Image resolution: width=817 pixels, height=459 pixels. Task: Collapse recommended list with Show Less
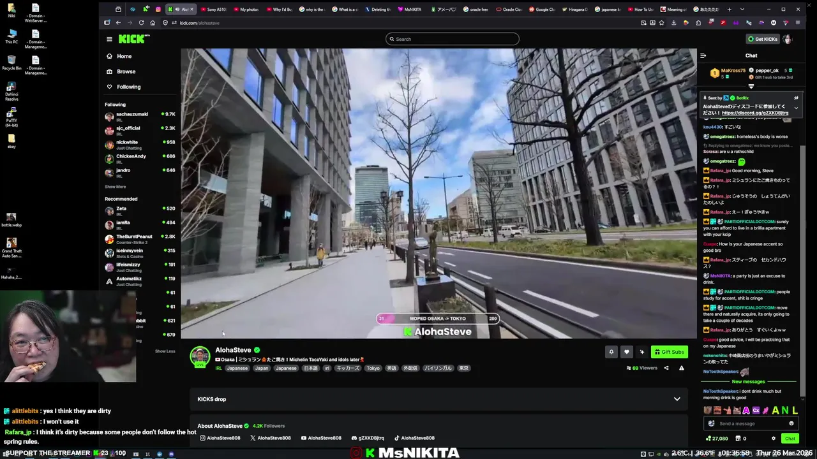(165, 351)
